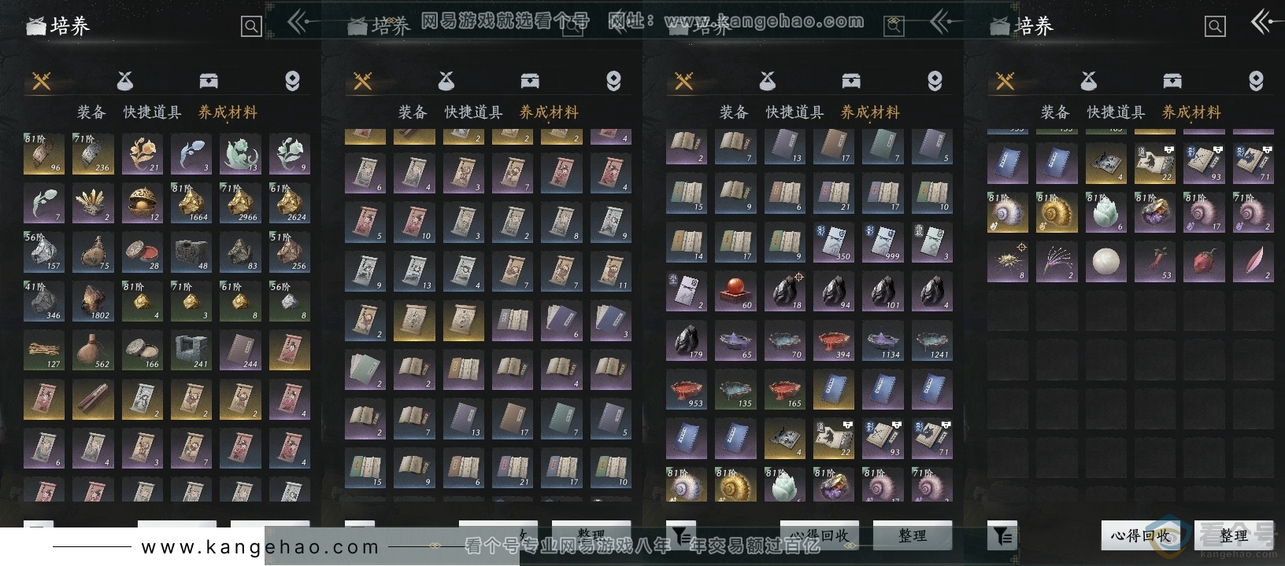Select chest category icon in leftmost panel
1285x566 pixels.
[209, 80]
